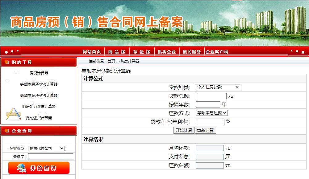Go to 网站首页 in navigation bar
The image size is (309, 179).
pos(92,52)
